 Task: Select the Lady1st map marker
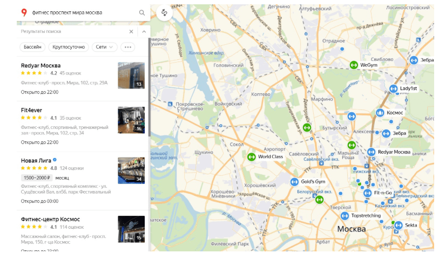tap(393, 88)
